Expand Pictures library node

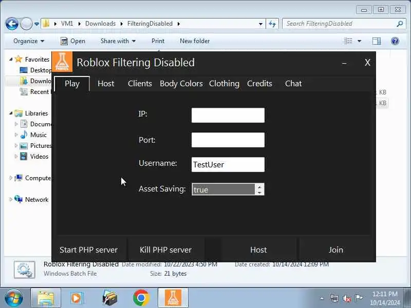[x=16, y=146]
